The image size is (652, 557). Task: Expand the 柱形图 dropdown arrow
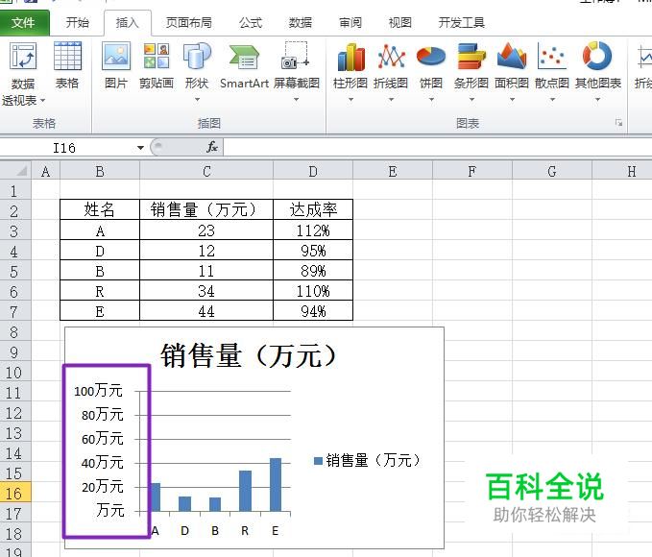350,100
